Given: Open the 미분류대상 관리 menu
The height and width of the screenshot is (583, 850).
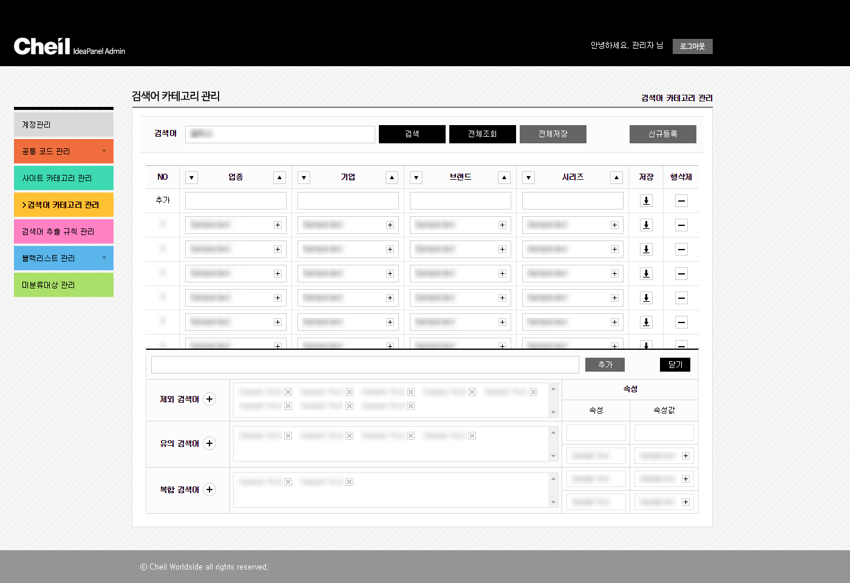Looking at the screenshot, I should (x=63, y=285).
